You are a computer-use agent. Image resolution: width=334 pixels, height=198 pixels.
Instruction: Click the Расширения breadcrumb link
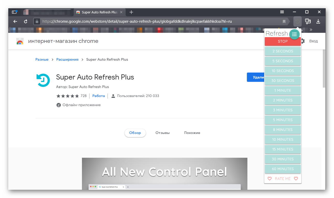pos(67,59)
